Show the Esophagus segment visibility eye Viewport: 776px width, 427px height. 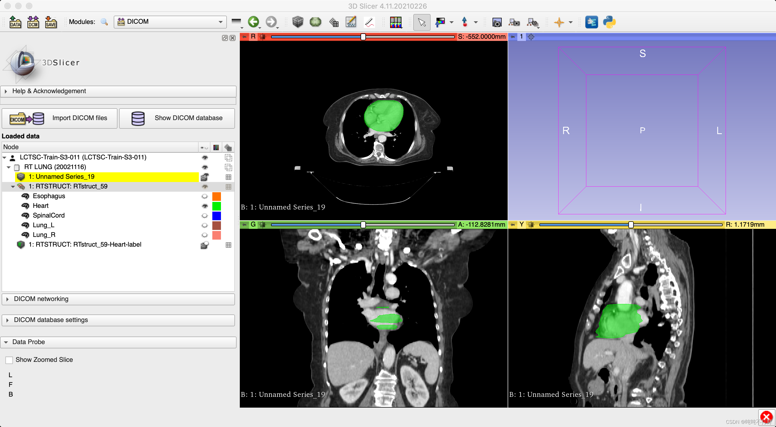click(x=205, y=196)
